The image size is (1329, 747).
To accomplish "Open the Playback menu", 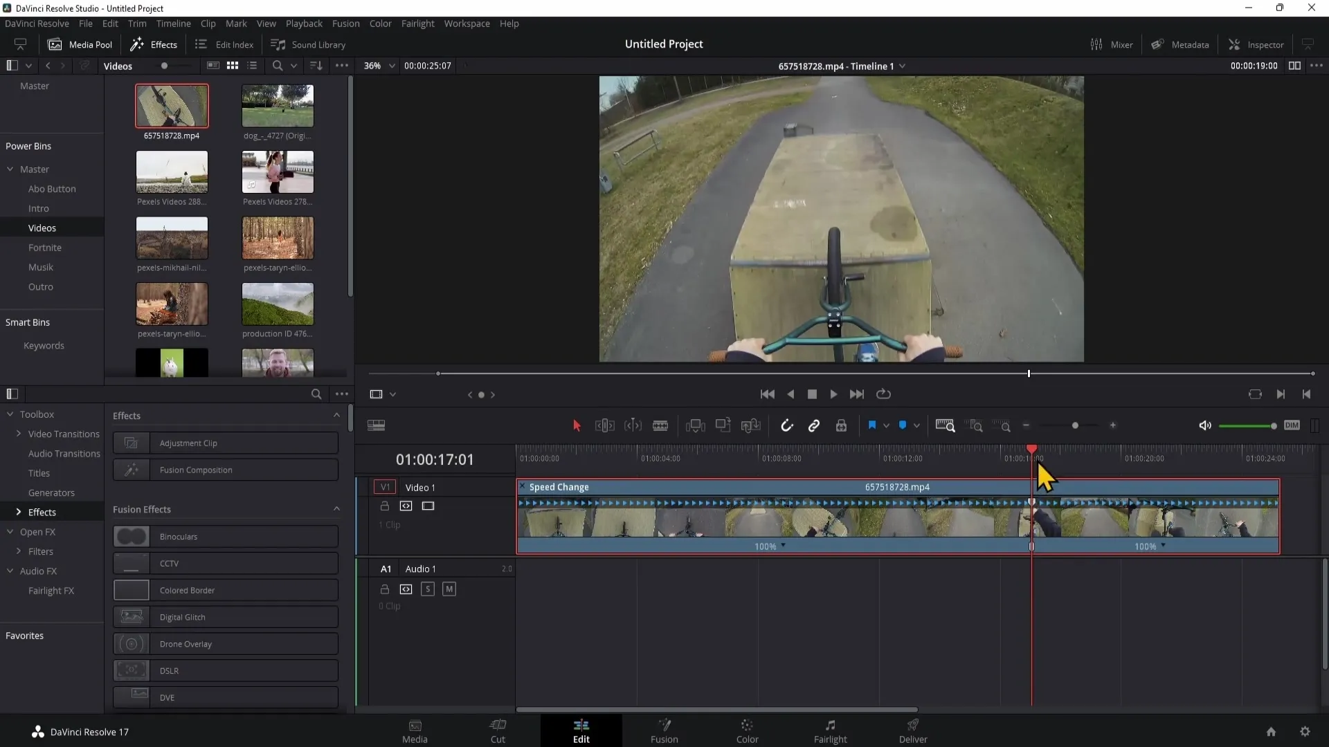I will click(x=304, y=23).
